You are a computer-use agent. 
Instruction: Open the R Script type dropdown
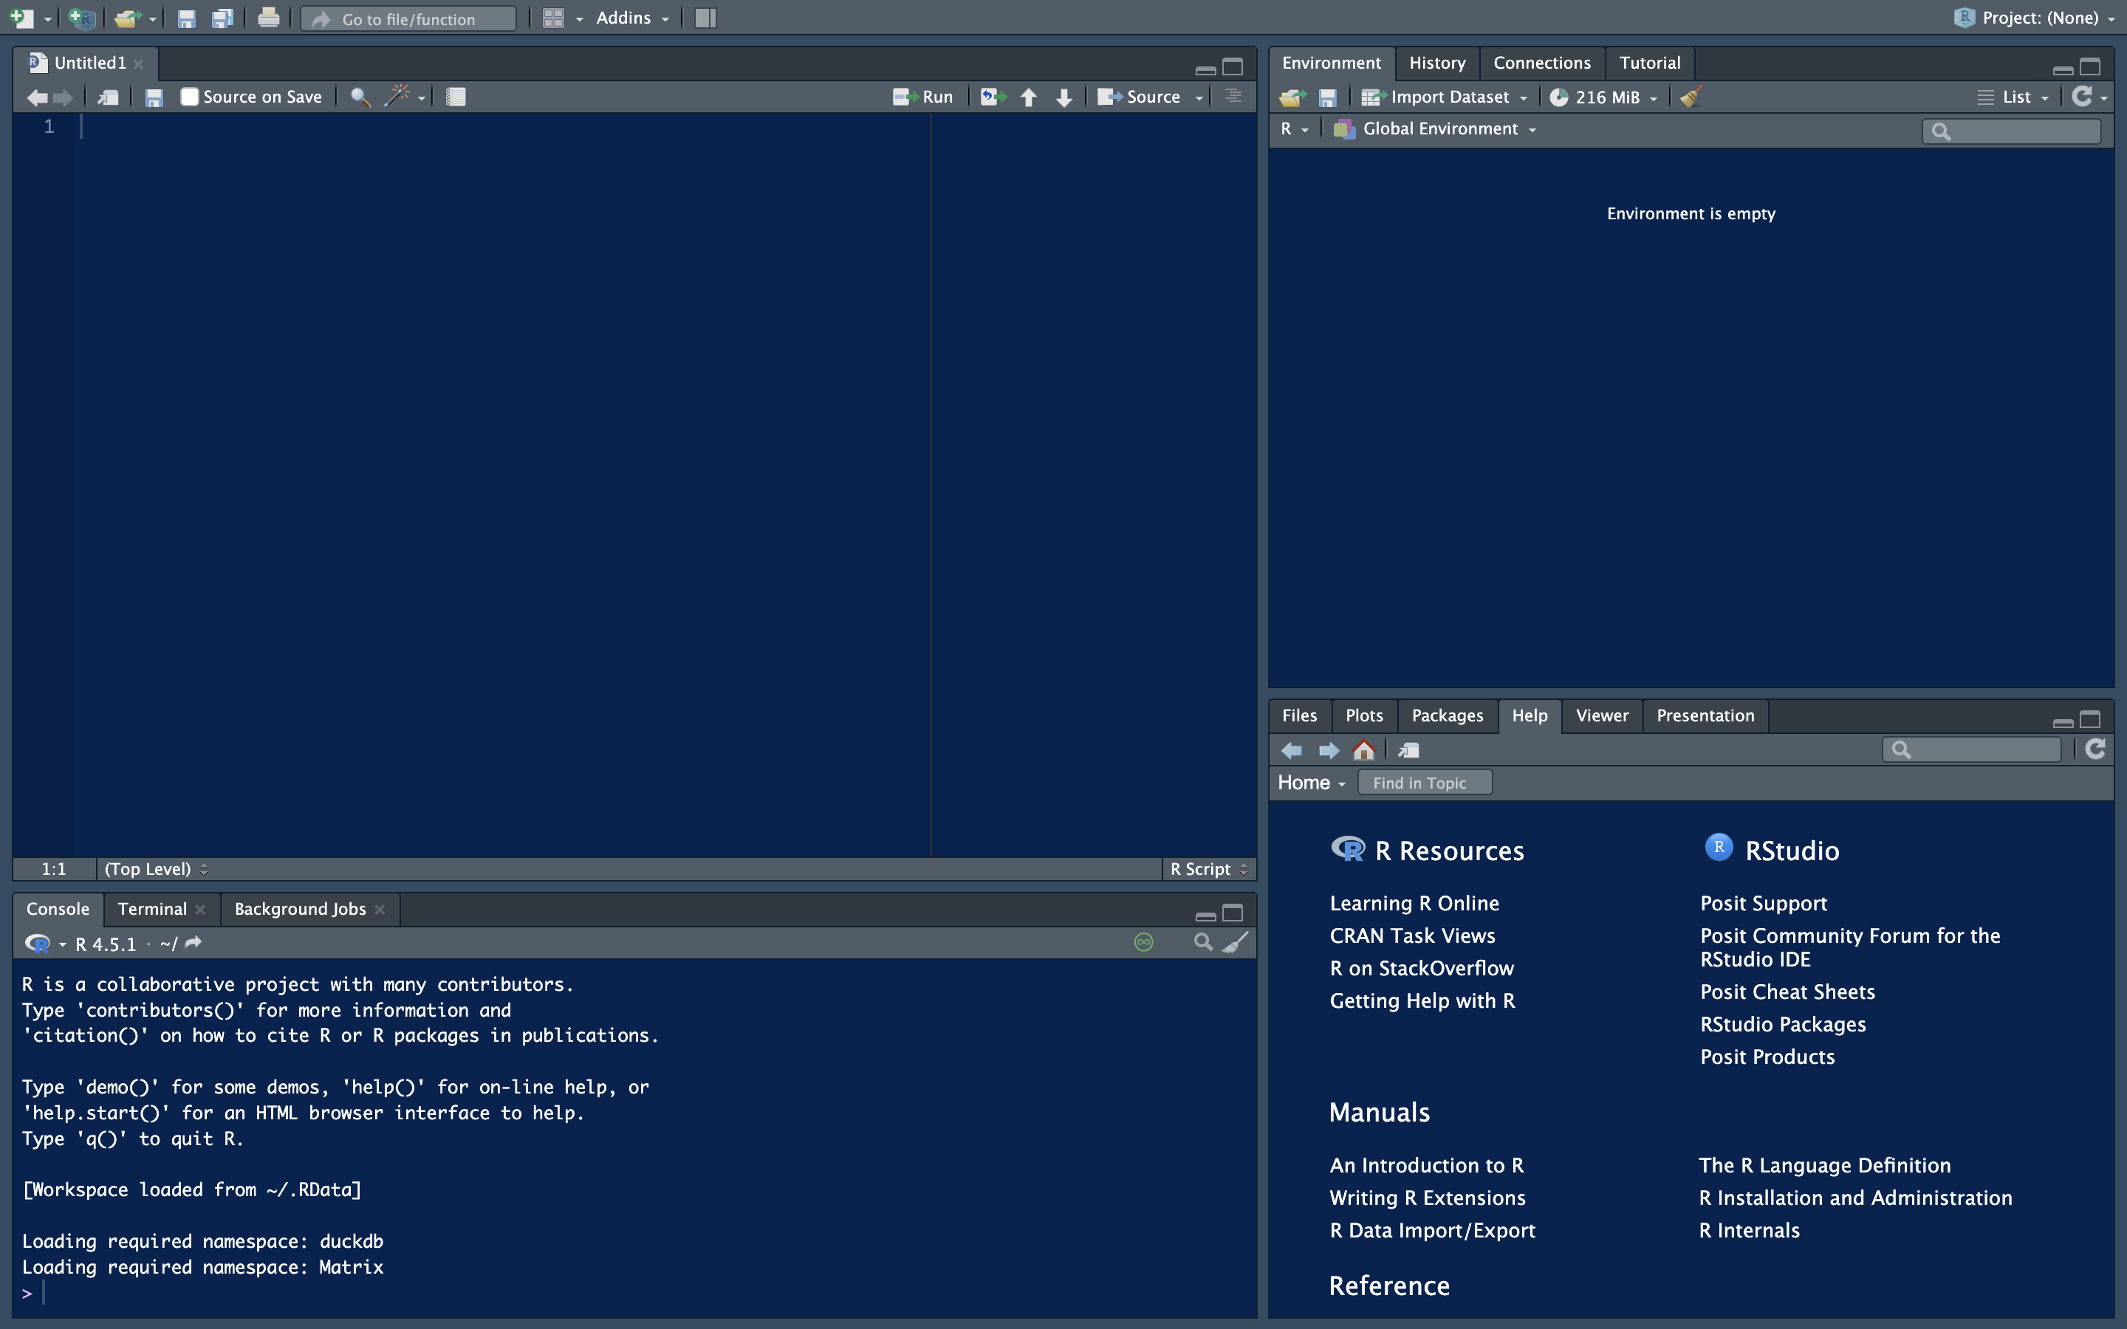click(1208, 868)
